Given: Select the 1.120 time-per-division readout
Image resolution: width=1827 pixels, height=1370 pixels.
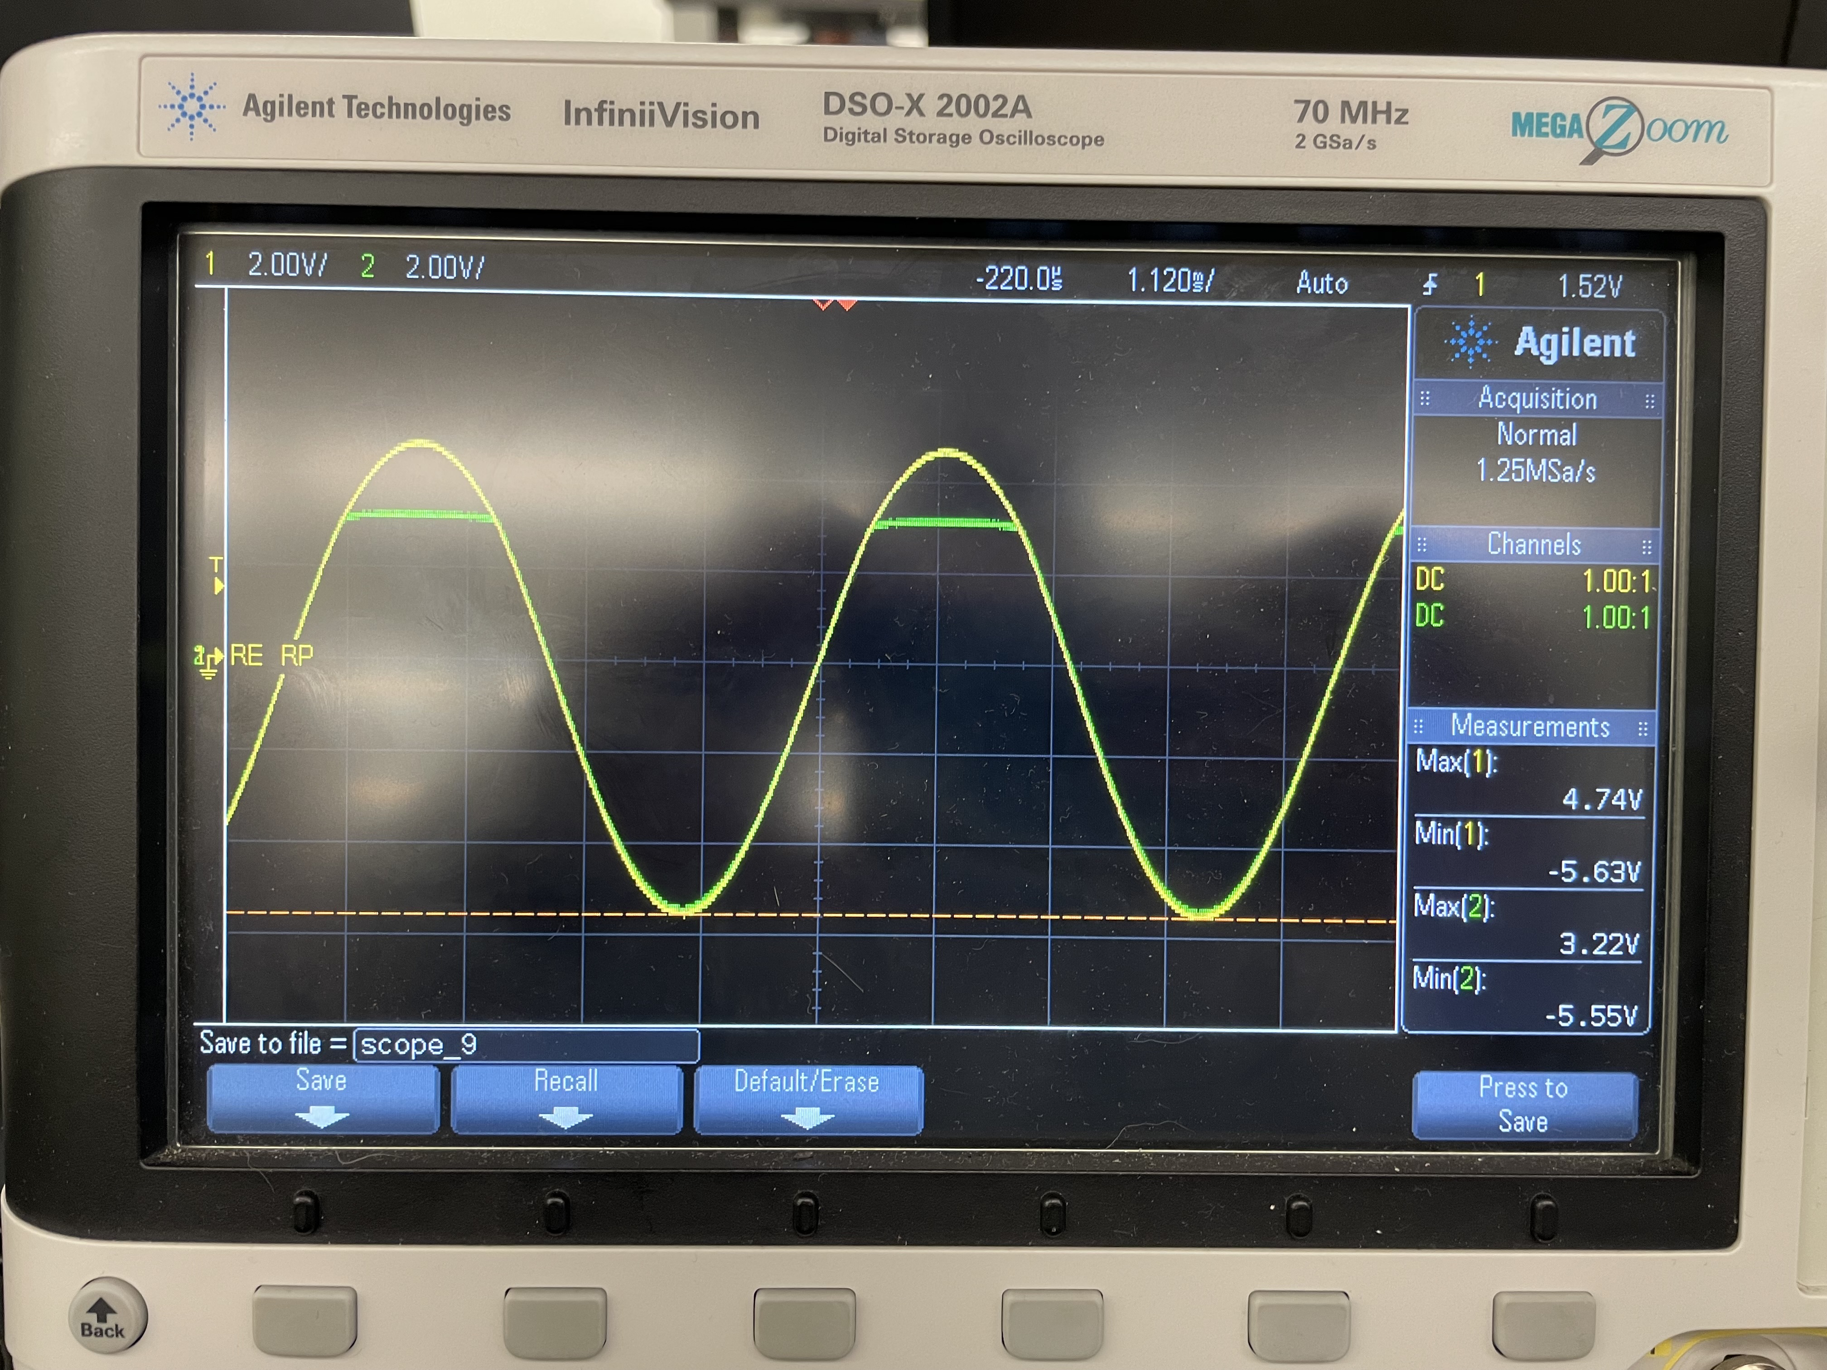Looking at the screenshot, I should [x=1171, y=280].
